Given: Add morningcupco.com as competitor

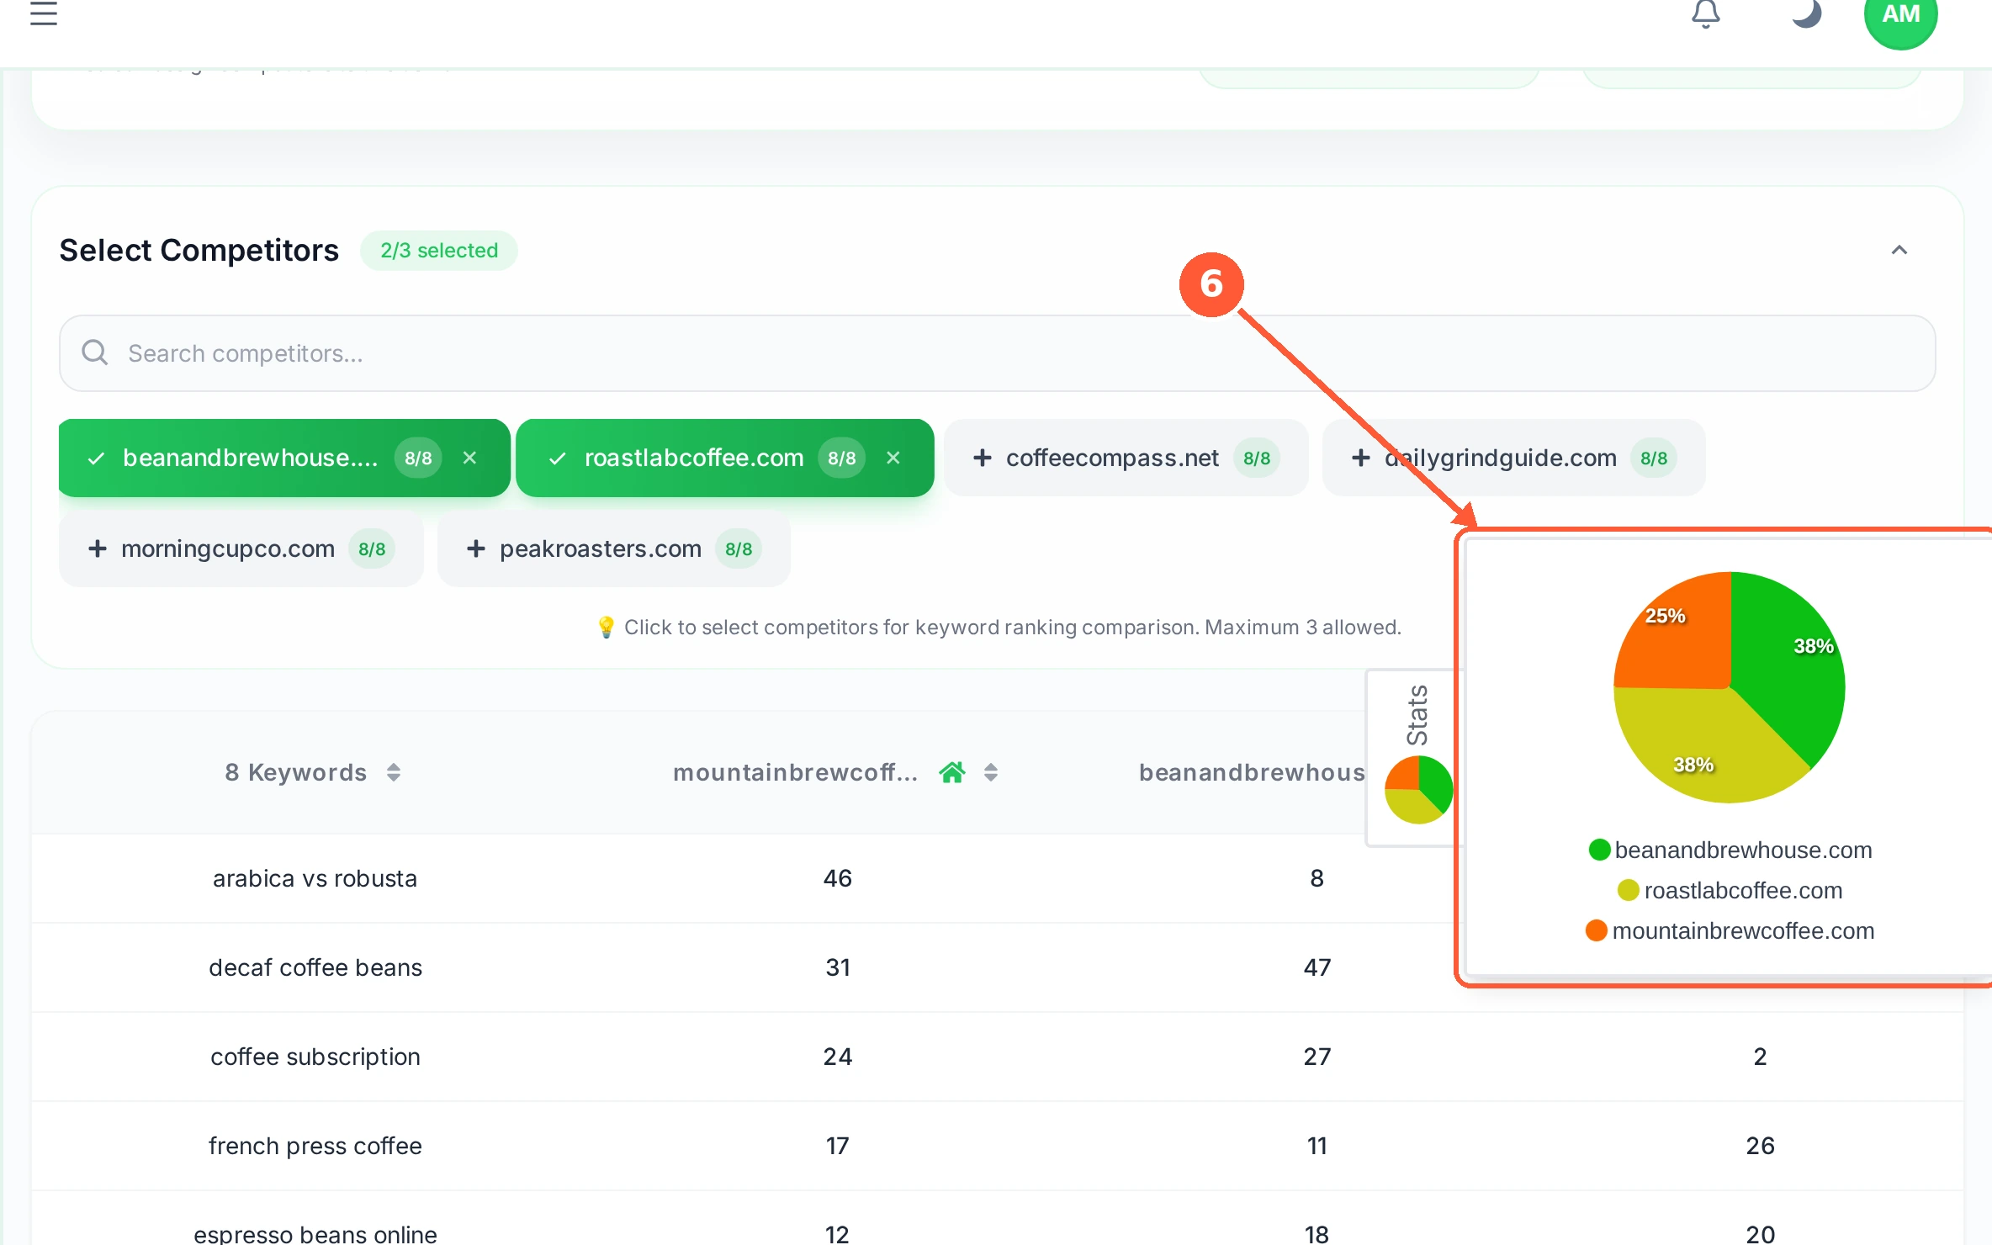Looking at the screenshot, I should [241, 548].
